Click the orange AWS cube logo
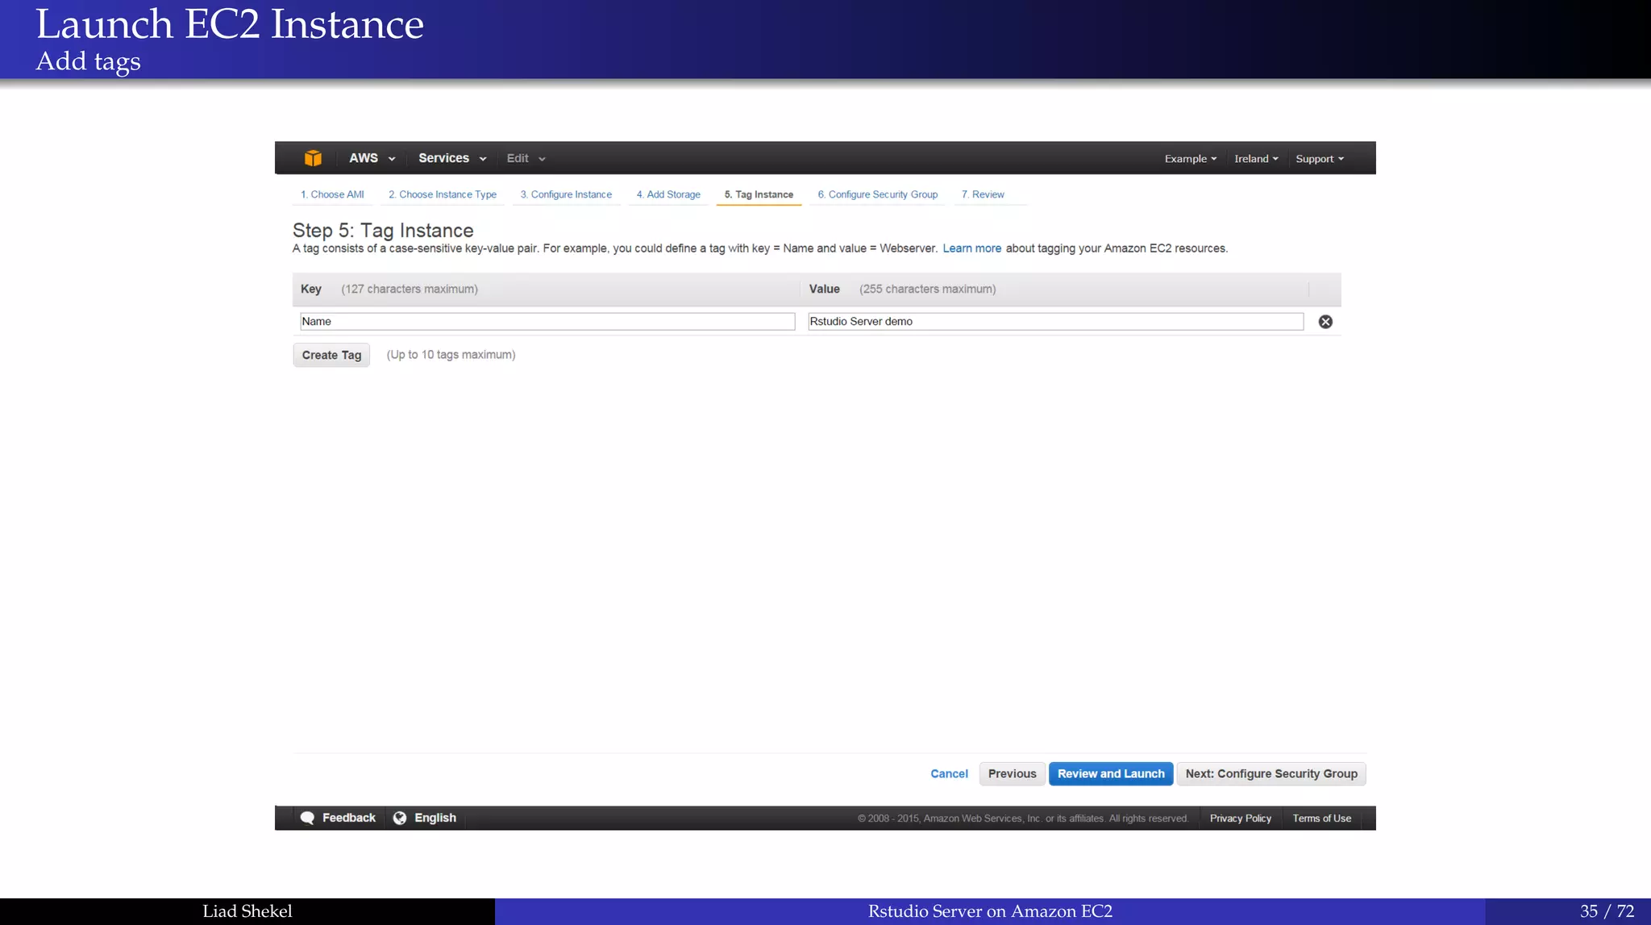Image resolution: width=1651 pixels, height=925 pixels. click(313, 158)
